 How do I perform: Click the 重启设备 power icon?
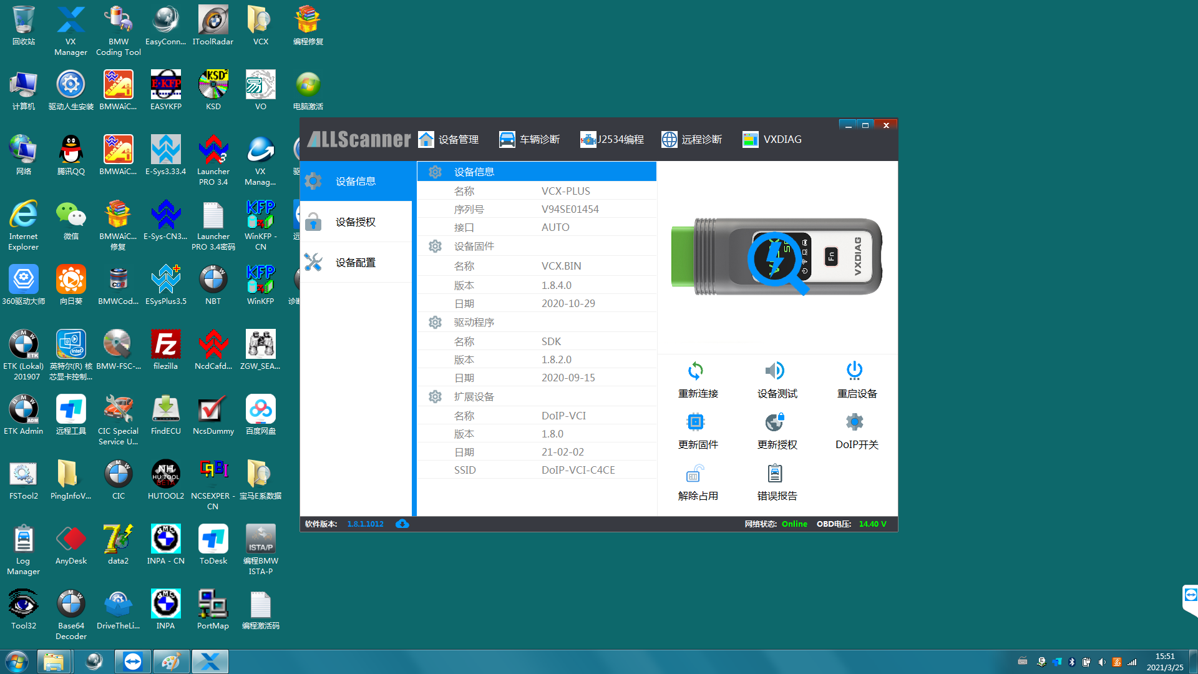(854, 371)
